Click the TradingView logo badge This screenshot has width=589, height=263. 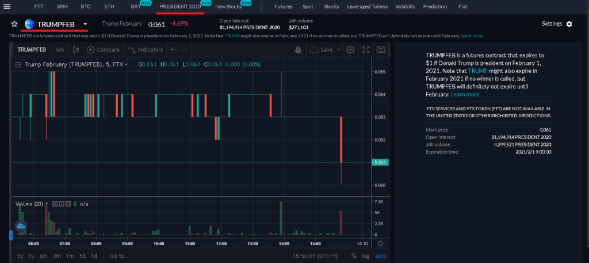[x=21, y=226]
